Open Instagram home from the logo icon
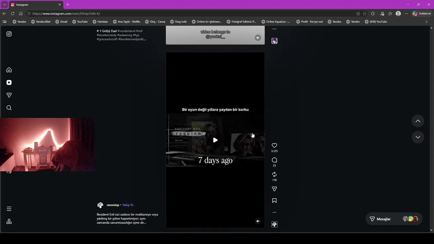Image resolution: width=434 pixels, height=244 pixels. pyautogui.click(x=9, y=34)
